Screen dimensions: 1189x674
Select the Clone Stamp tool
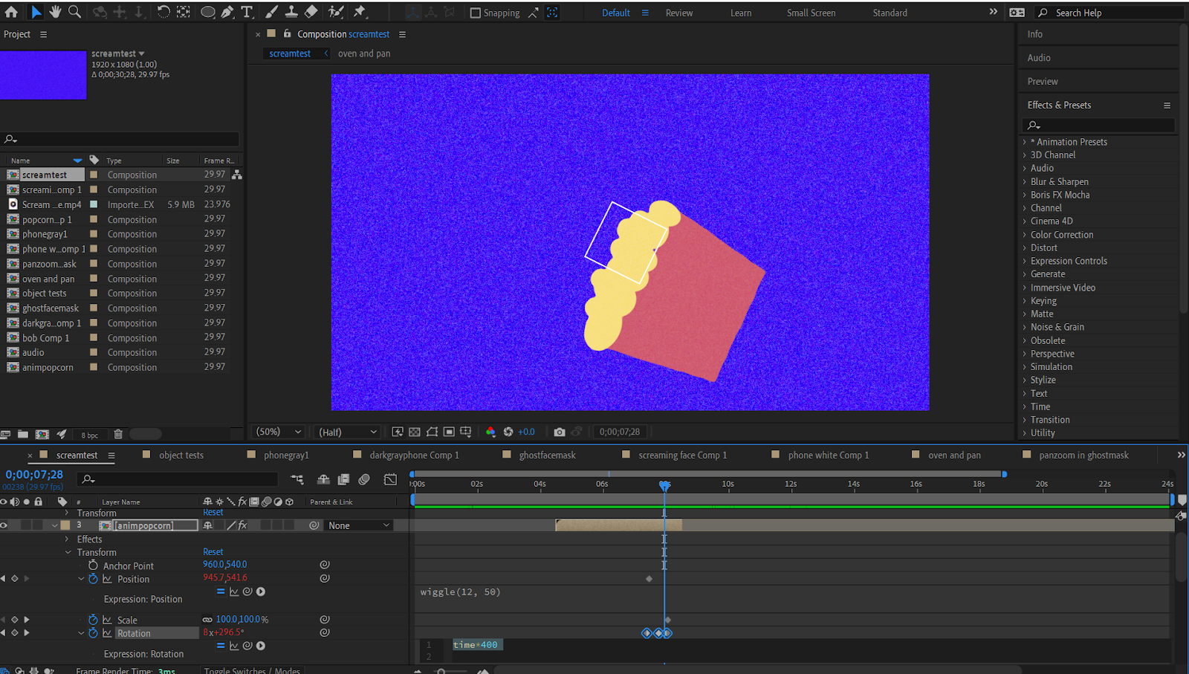(291, 12)
